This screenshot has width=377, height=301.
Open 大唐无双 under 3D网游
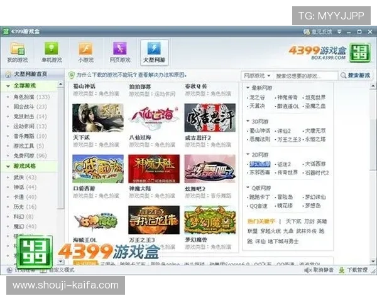315,131
